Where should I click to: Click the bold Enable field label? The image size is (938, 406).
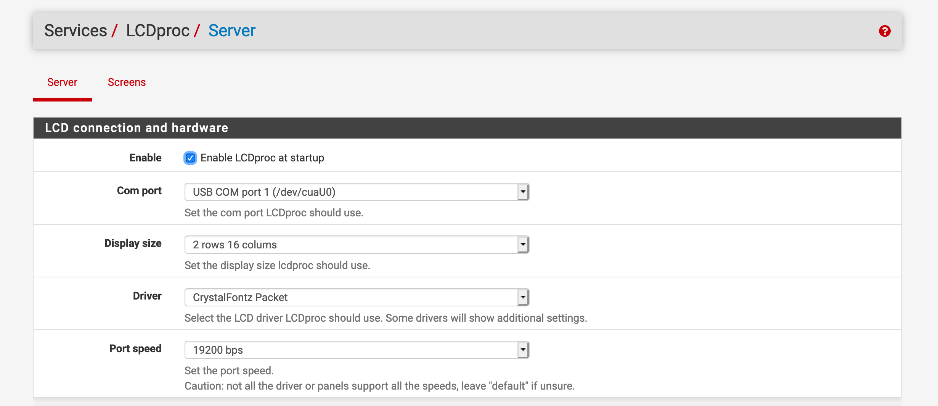point(145,158)
